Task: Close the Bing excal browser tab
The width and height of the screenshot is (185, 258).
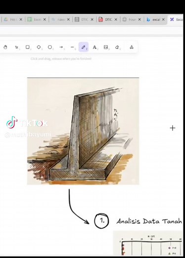Action: tap(163, 19)
